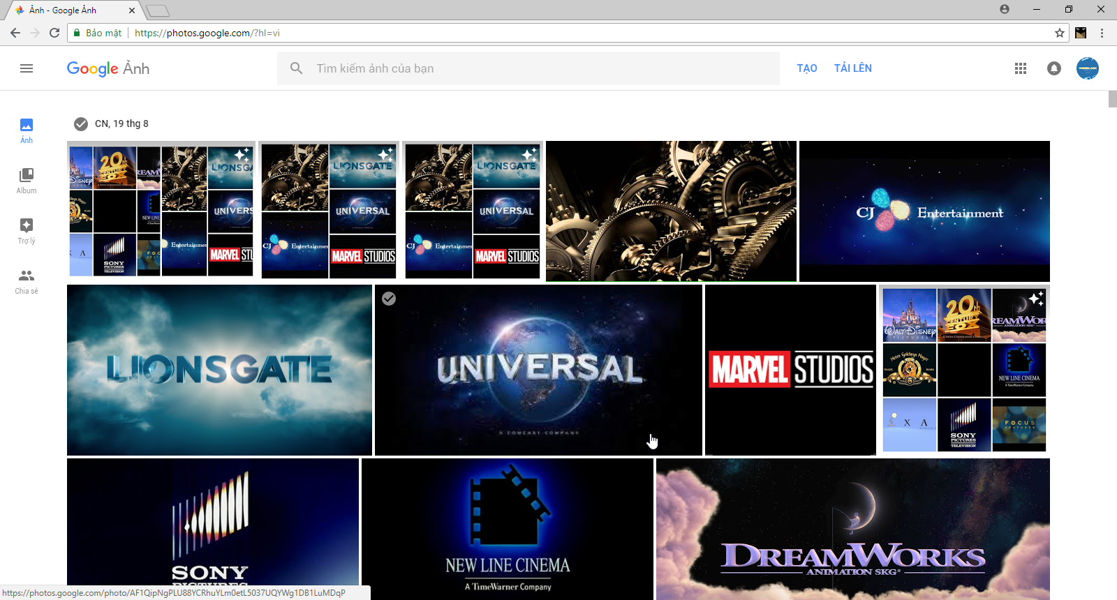
Task: Open a new browser tab
Action: (x=158, y=10)
